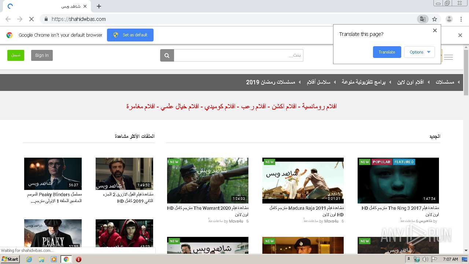Click the scrollbar down arrow
469x264 pixels.
click(x=466, y=250)
